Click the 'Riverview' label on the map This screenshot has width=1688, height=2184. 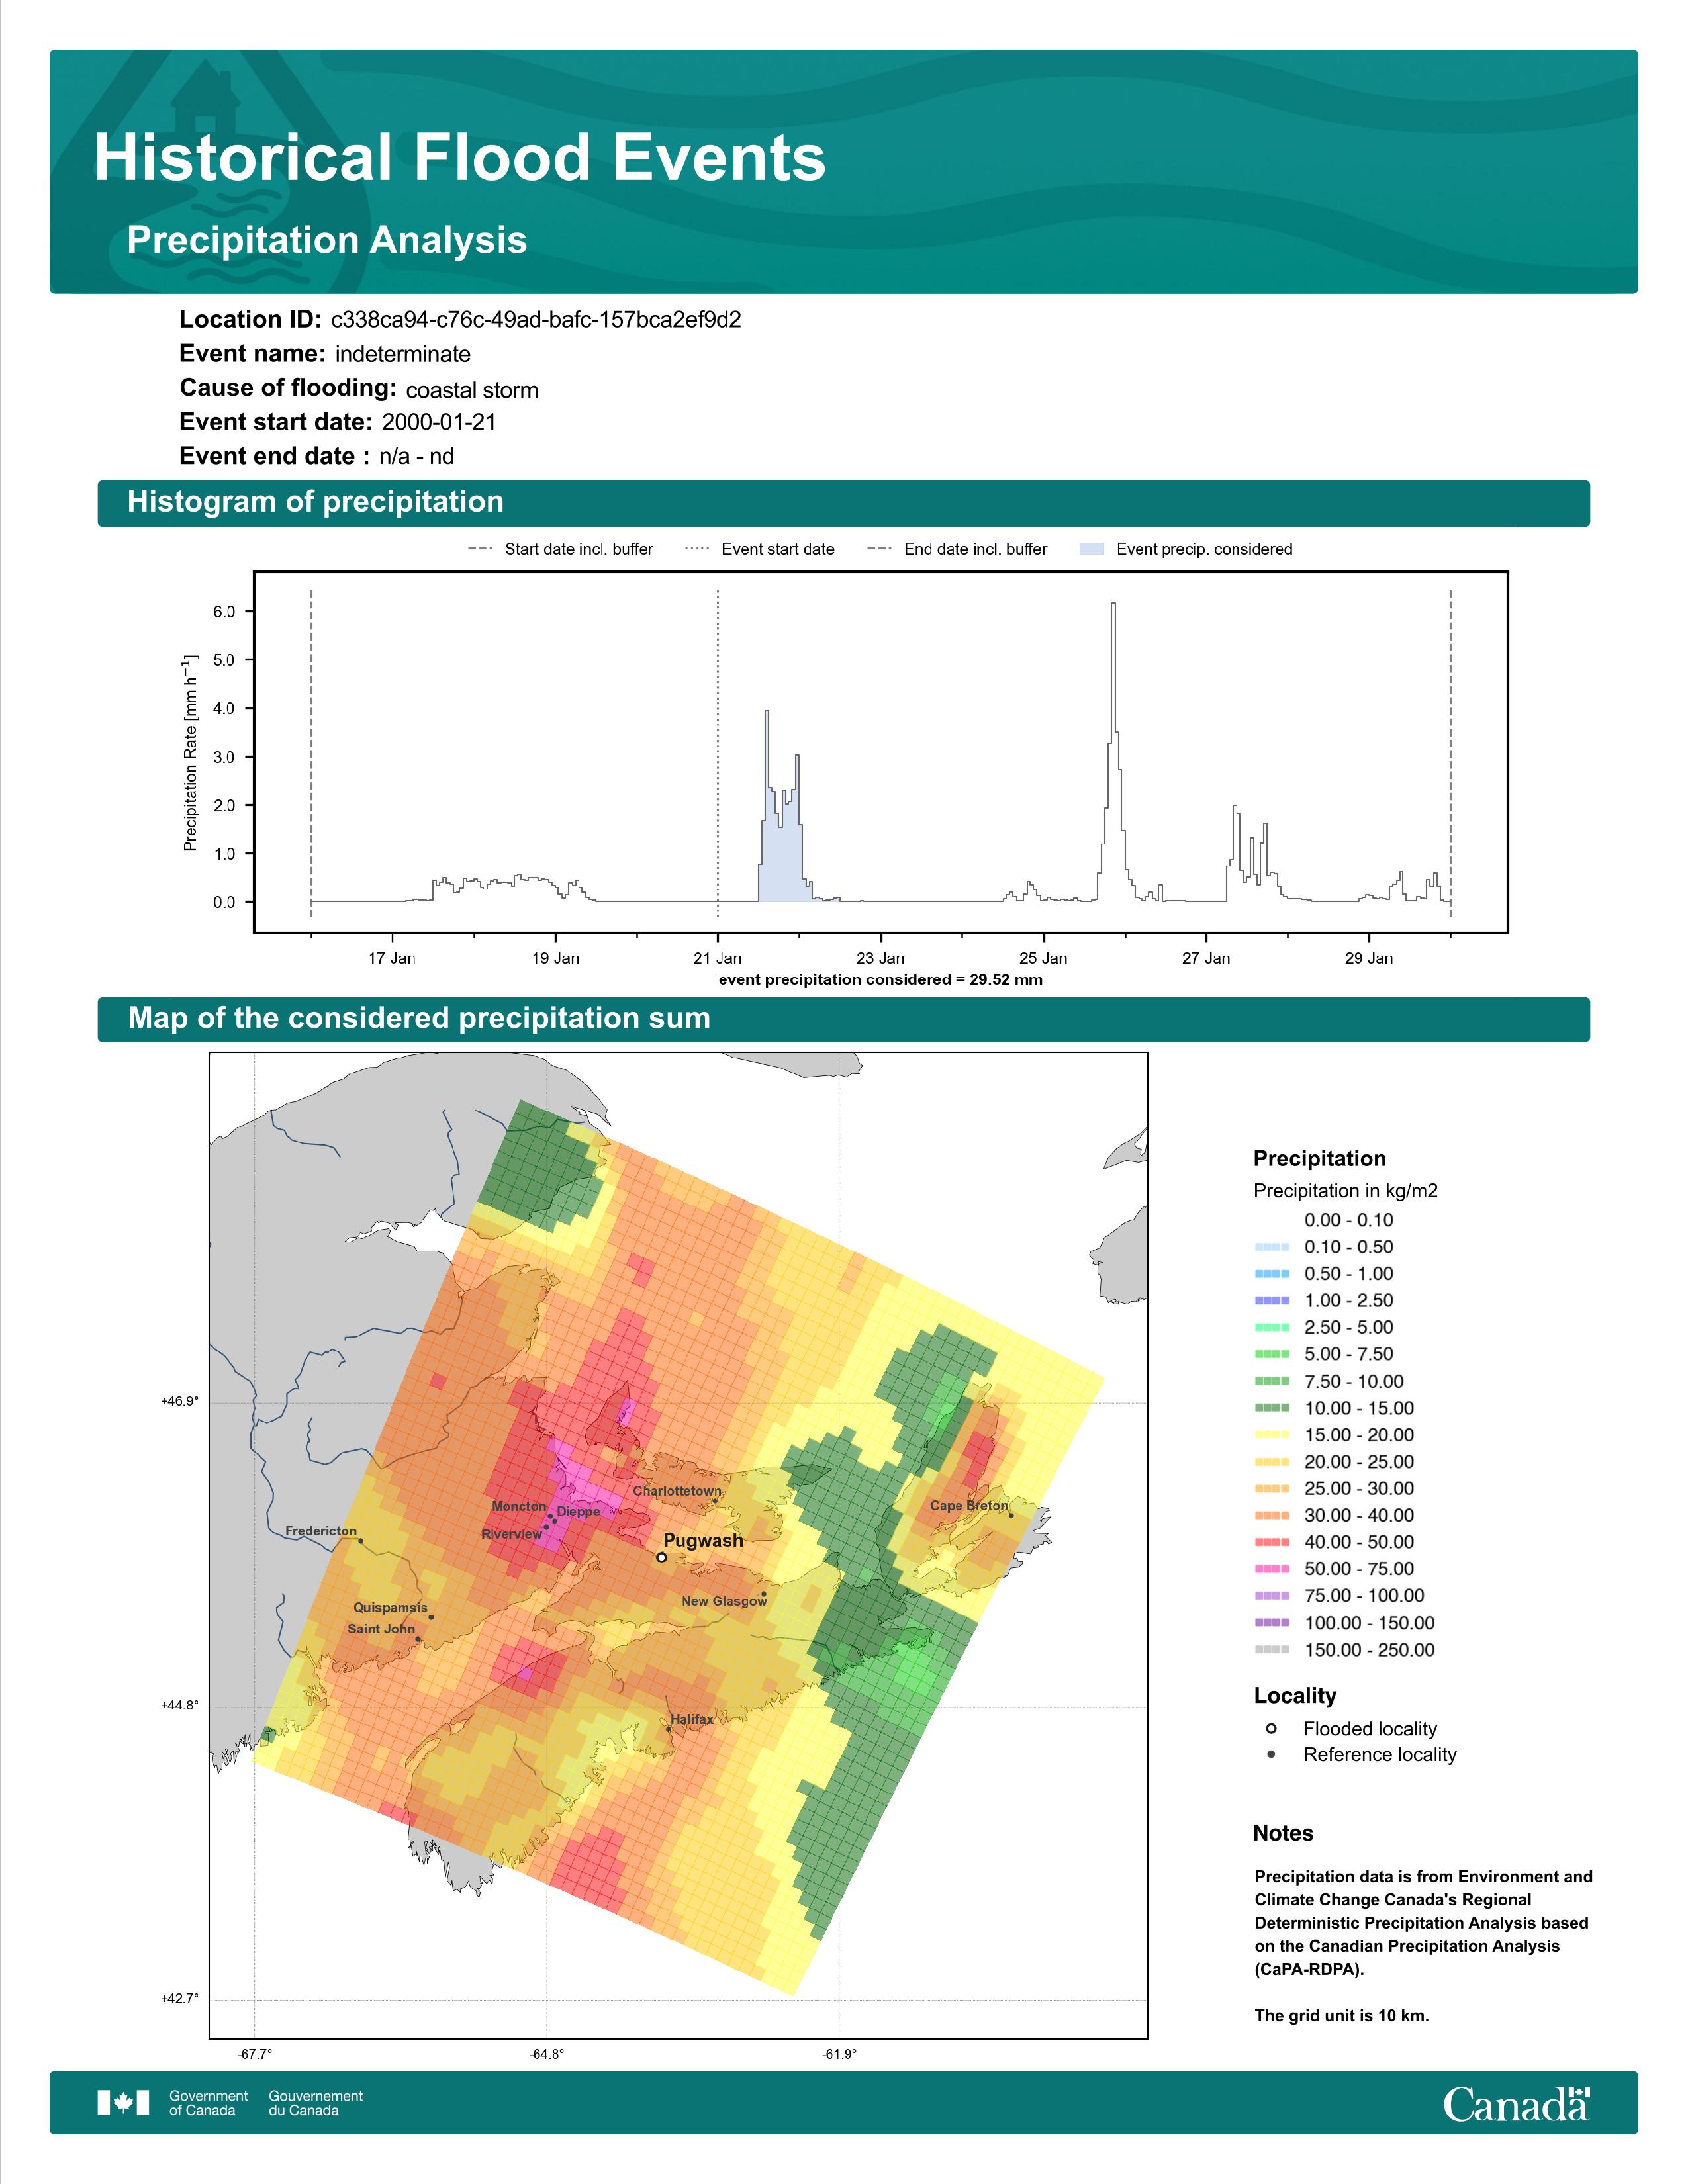tap(511, 1534)
